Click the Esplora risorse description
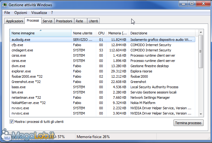Viewport: 212px width, 143px height. click(x=141, y=71)
